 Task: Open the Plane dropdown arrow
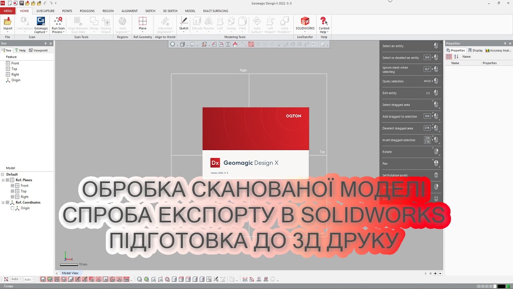click(x=143, y=32)
